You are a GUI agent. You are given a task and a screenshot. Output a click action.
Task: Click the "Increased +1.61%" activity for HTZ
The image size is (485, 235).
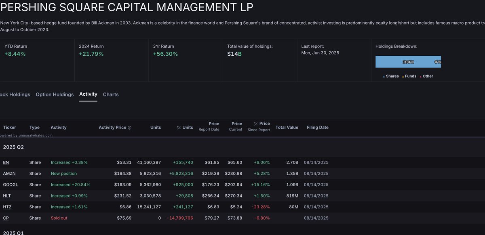(x=69, y=207)
